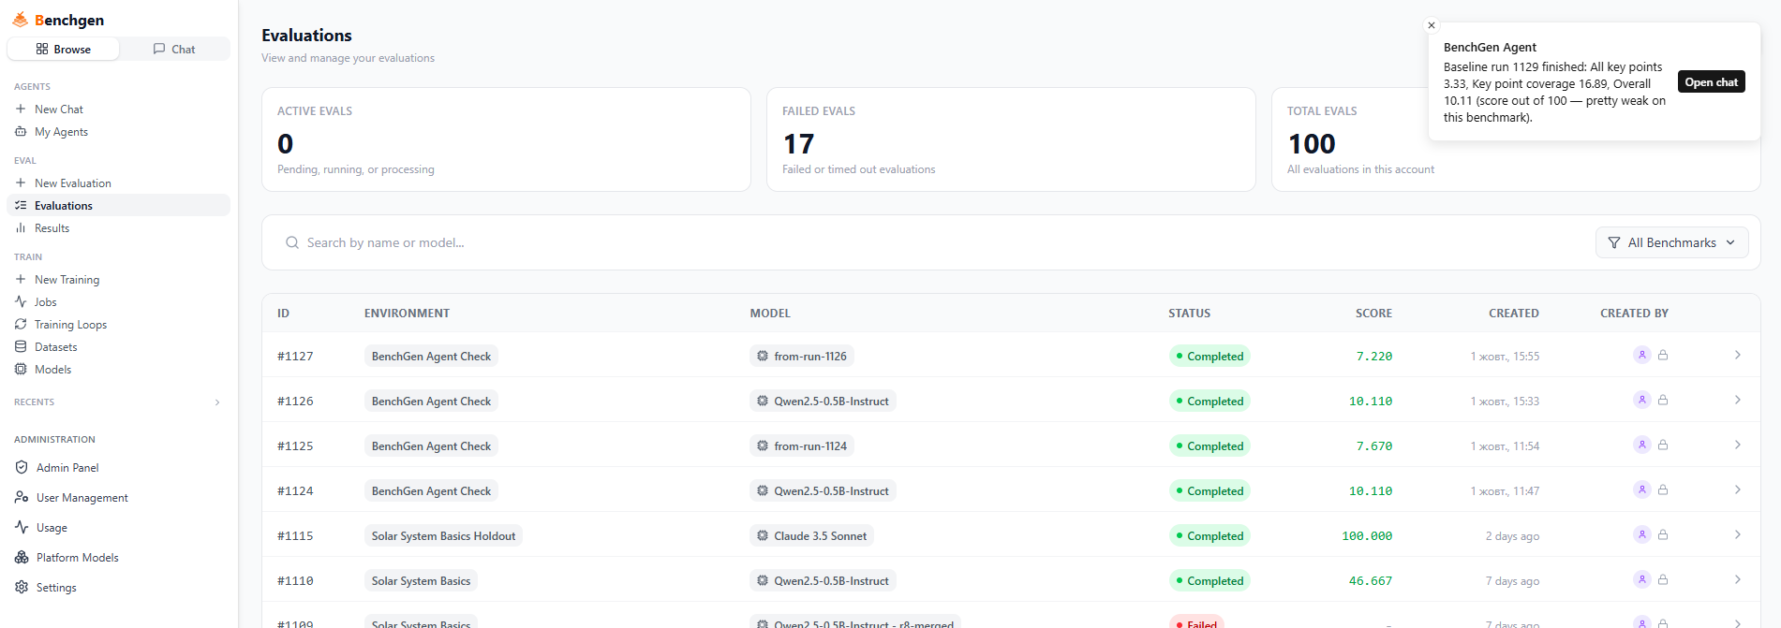Click the Completed status badge in row #1125

tap(1210, 446)
